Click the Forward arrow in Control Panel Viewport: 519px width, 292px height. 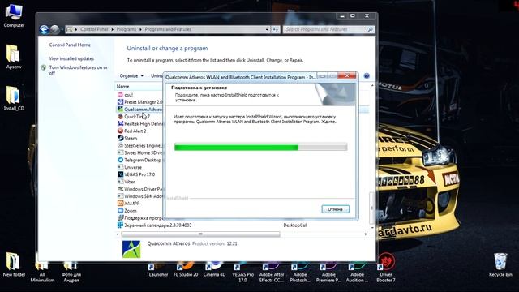point(55,29)
